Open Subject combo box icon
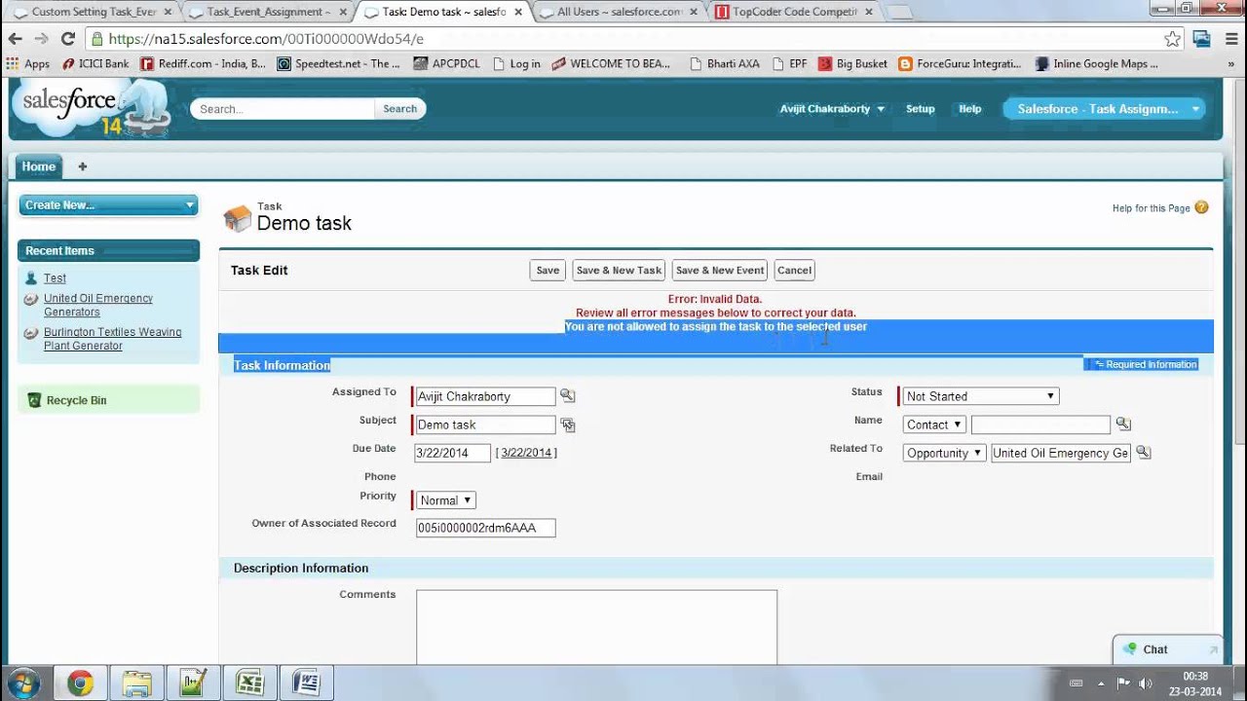 point(567,424)
